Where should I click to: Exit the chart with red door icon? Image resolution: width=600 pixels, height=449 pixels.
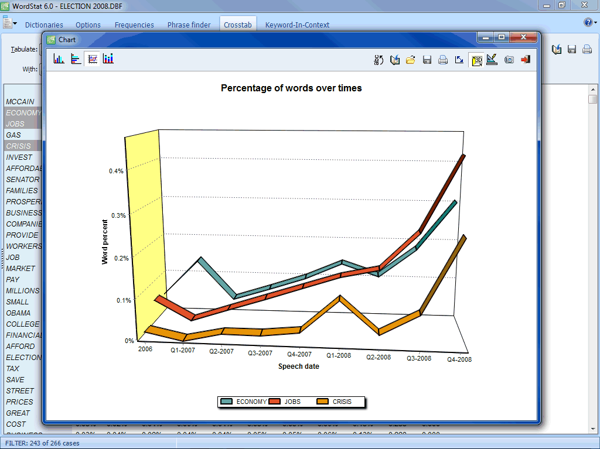[525, 60]
